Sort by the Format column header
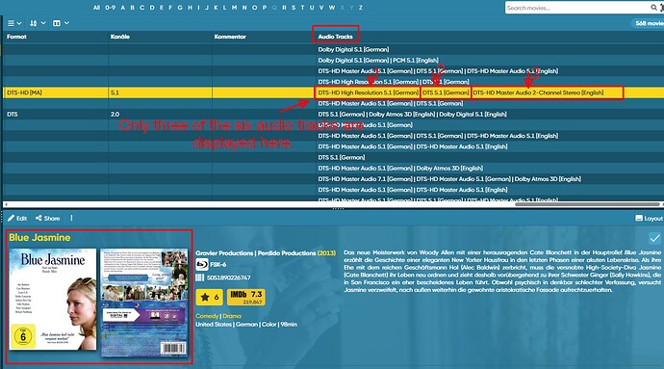Viewport: 664px width, 369px height. [16, 37]
